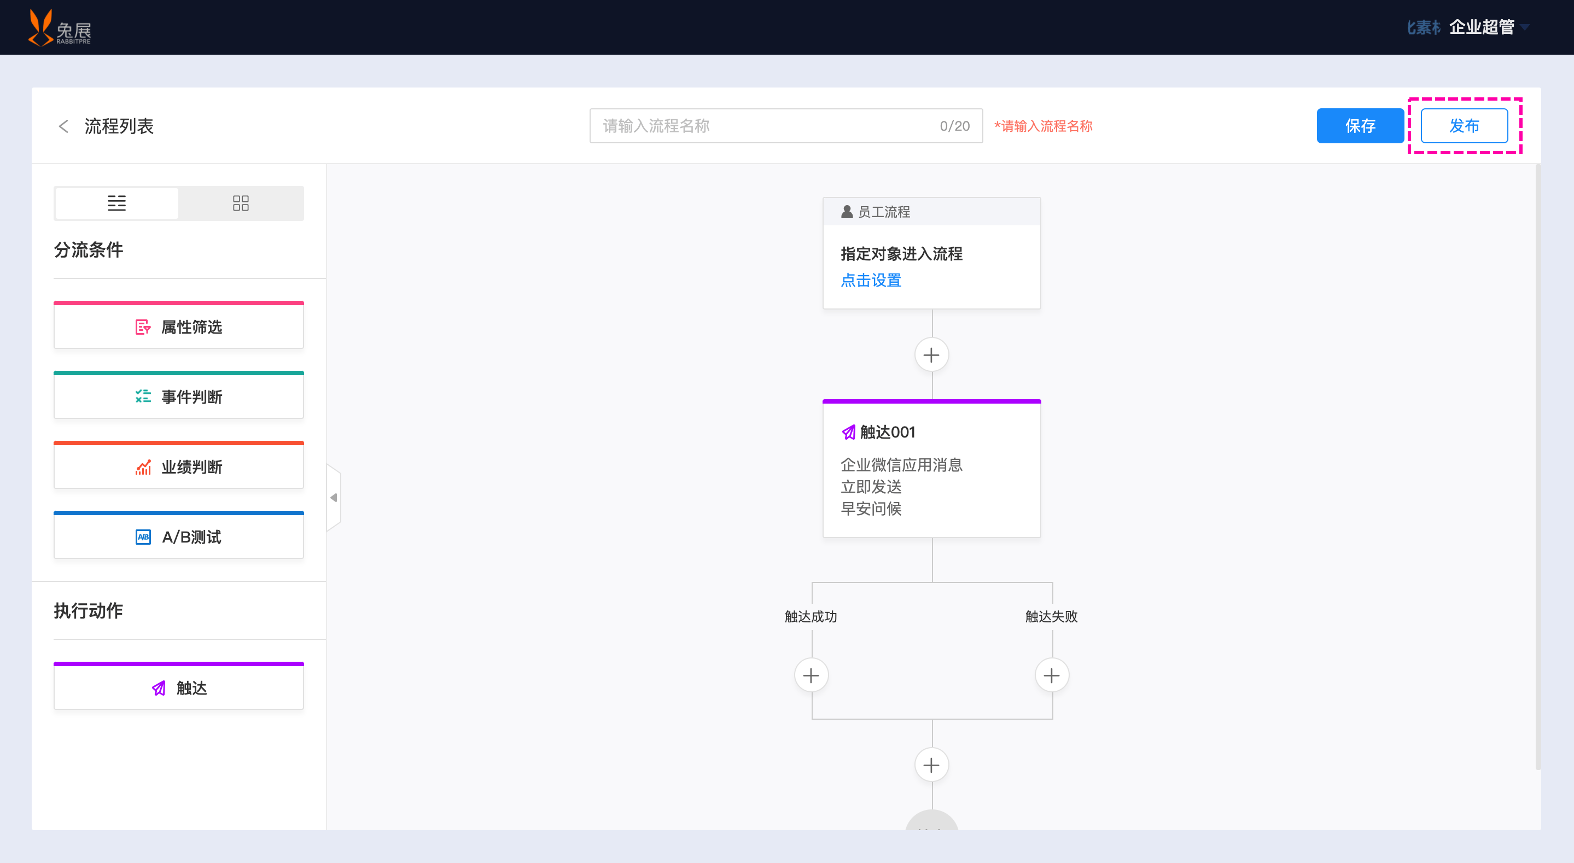Click the 企业微信应用消息 text
This screenshot has height=863, width=1574.
[901, 465]
